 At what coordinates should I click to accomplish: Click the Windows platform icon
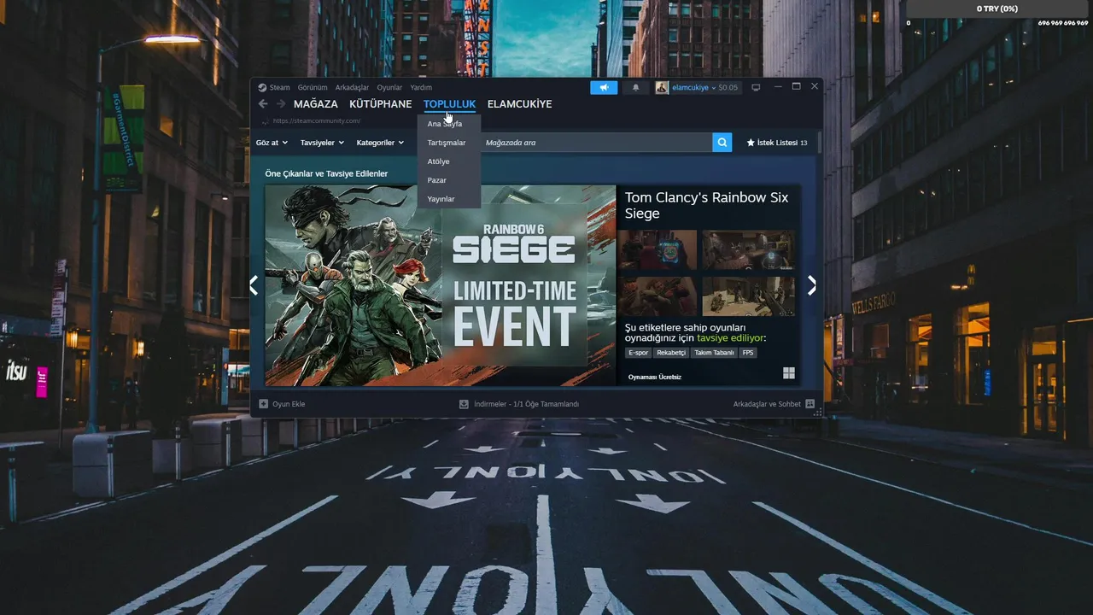[x=789, y=373]
